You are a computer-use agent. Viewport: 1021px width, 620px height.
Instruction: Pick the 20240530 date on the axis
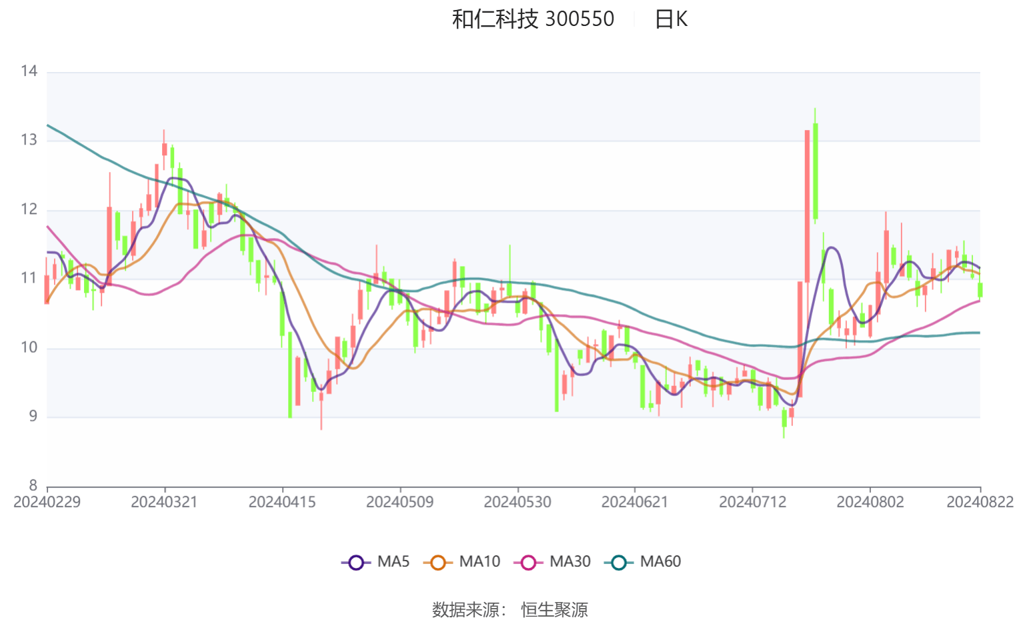coord(518,502)
